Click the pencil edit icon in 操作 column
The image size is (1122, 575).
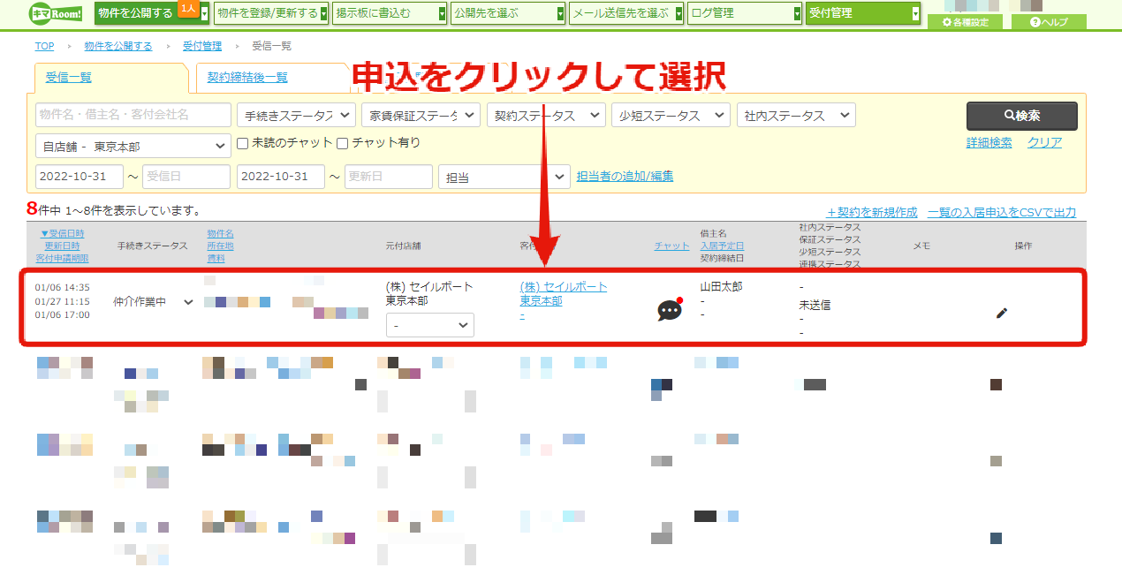(1001, 313)
